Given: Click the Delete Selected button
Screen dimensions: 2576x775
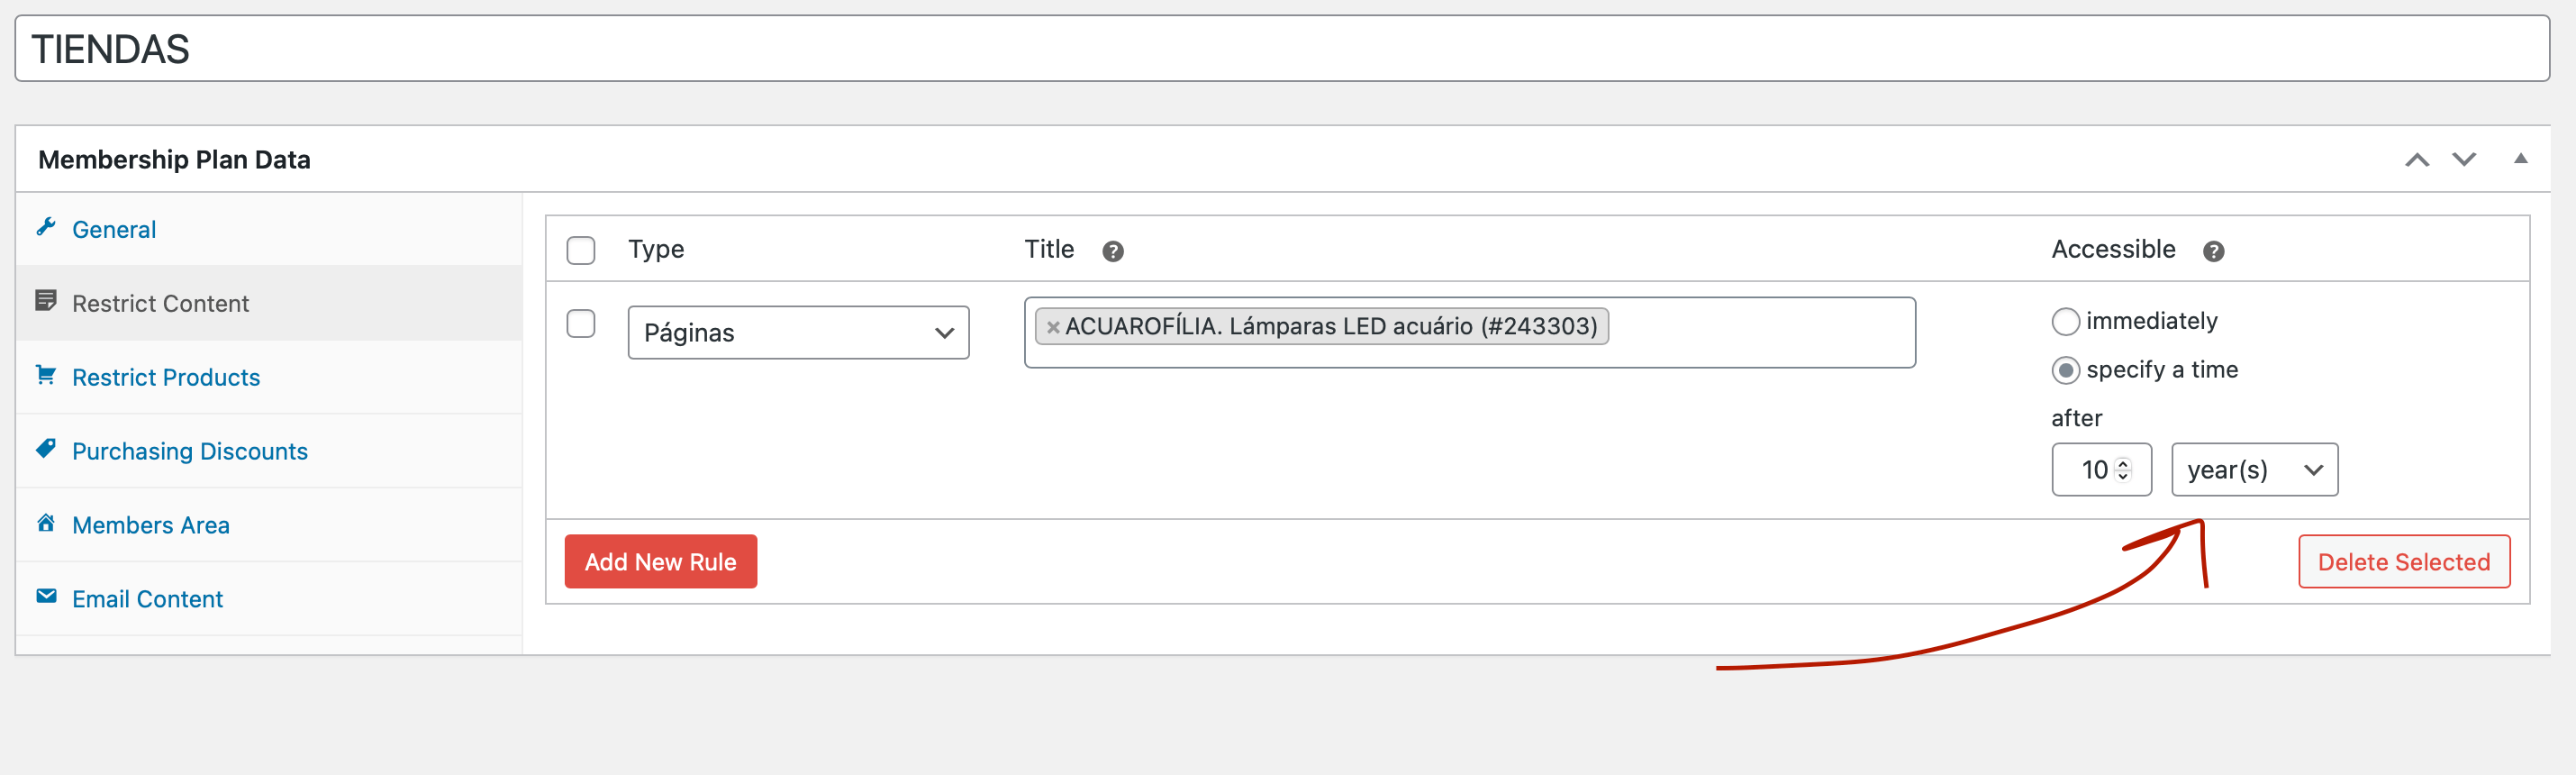Looking at the screenshot, I should click(x=2404, y=562).
